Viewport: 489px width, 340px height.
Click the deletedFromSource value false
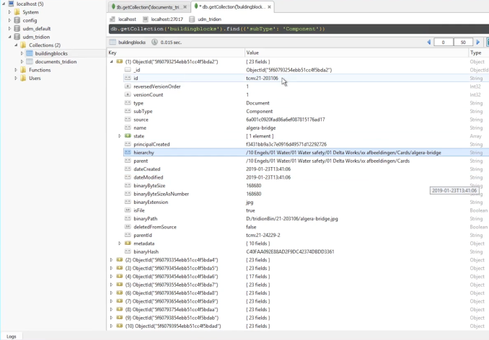(251, 227)
